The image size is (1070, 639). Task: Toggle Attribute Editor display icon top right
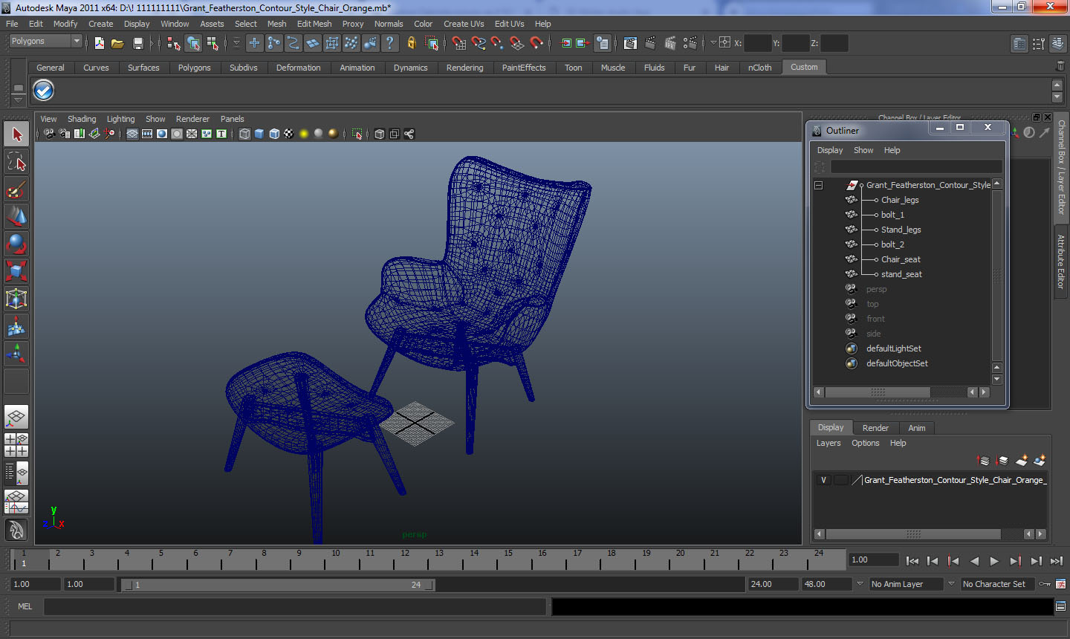(1019, 44)
